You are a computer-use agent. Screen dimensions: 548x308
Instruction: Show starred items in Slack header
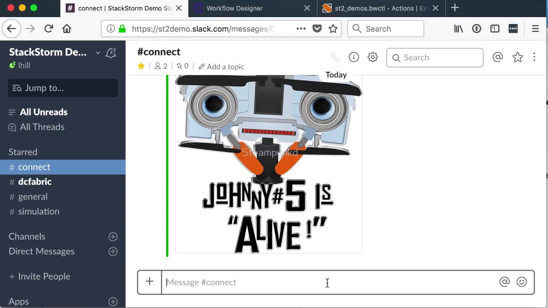(518, 57)
